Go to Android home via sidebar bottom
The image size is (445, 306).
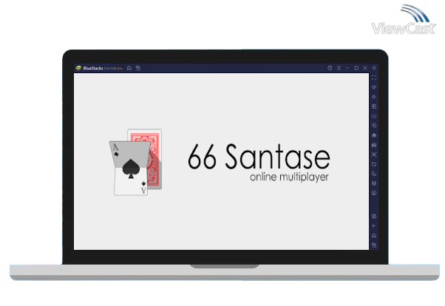click(374, 236)
